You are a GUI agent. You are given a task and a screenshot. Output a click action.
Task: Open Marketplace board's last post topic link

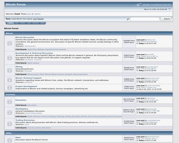(149, 111)
